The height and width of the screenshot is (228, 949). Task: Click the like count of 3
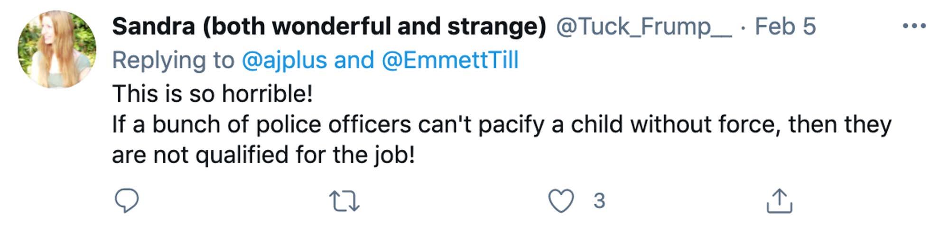[x=599, y=201]
